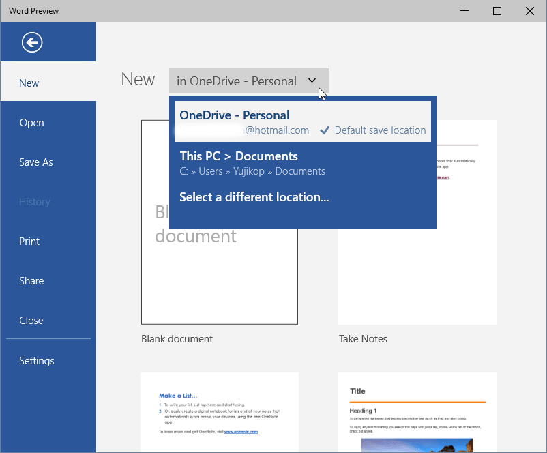Click the Default save location checkmark

pyautogui.click(x=325, y=130)
